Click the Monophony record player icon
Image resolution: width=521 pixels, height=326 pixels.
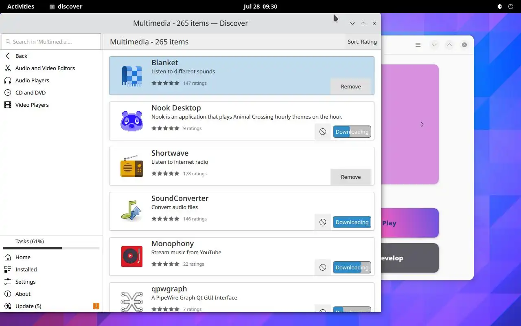pyautogui.click(x=132, y=257)
